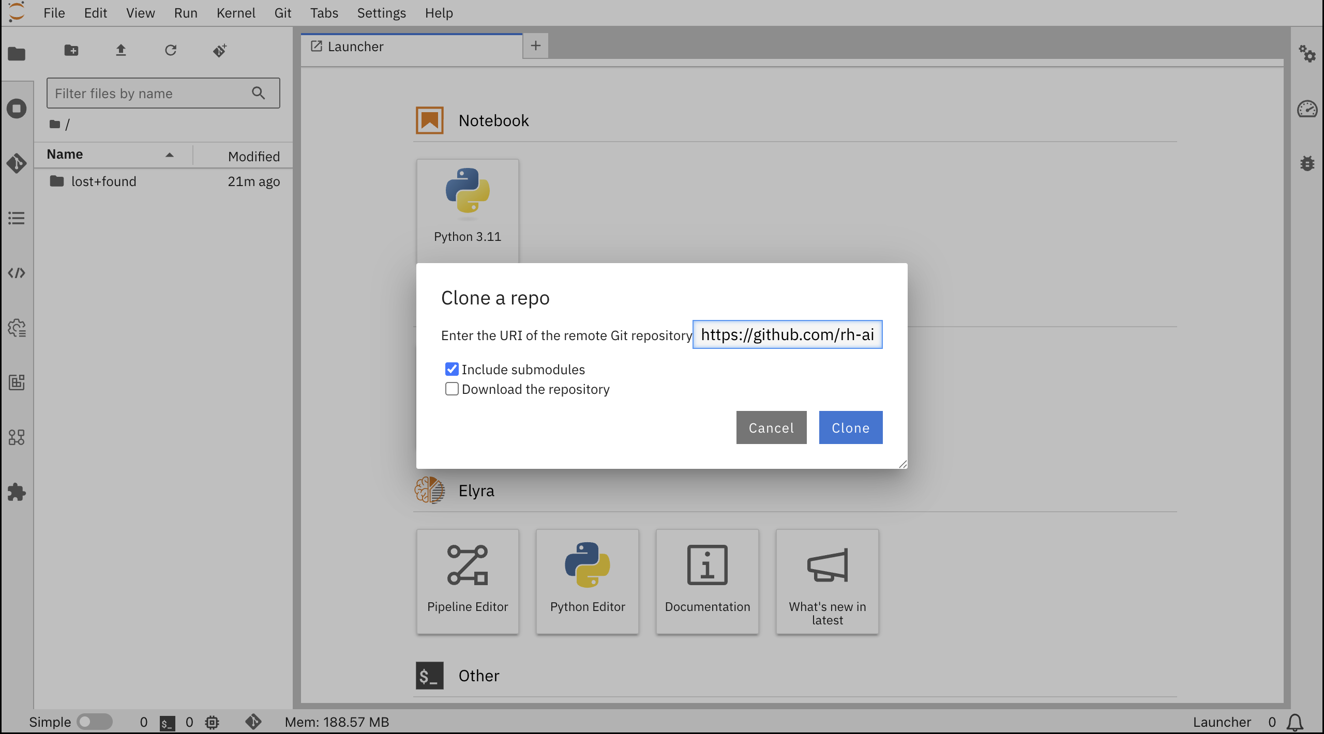Click the Git clone toolbar icon
Image resolution: width=1324 pixels, height=734 pixels.
[220, 51]
